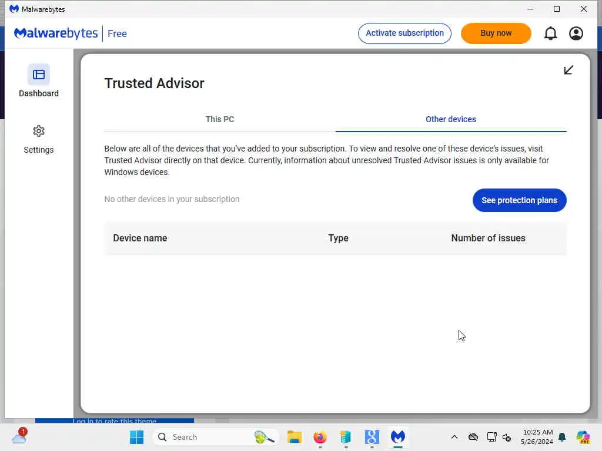Switch to This PC tab
Viewport: 602px width, 451px height.
pyautogui.click(x=220, y=119)
